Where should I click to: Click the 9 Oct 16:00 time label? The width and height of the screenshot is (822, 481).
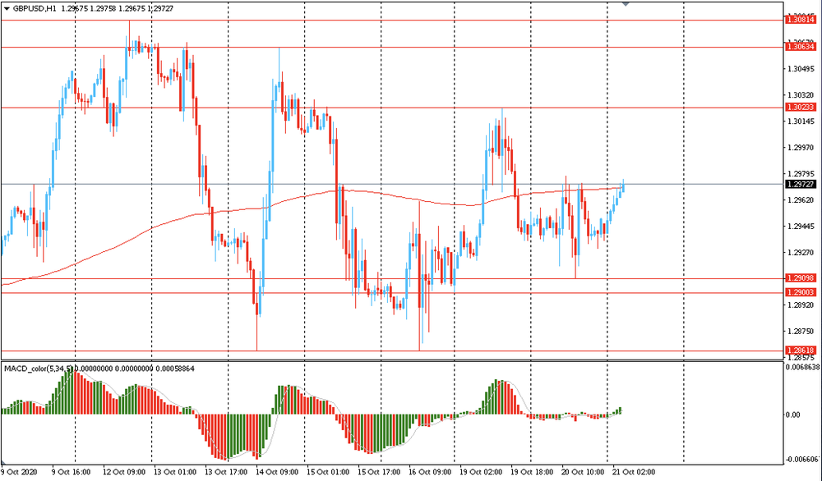[71, 472]
